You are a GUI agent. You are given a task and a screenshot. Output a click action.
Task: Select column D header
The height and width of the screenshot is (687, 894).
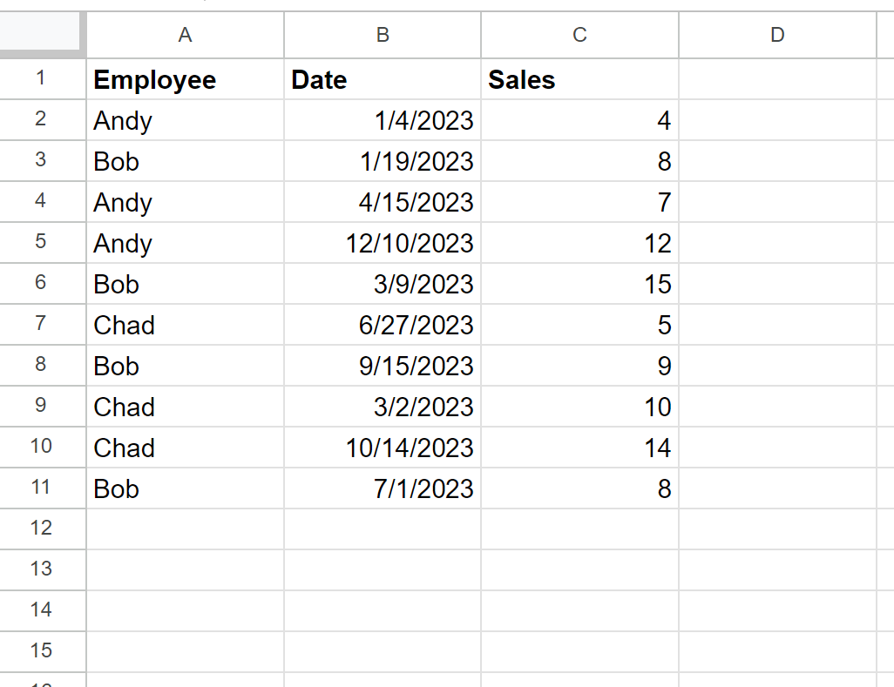(x=778, y=35)
